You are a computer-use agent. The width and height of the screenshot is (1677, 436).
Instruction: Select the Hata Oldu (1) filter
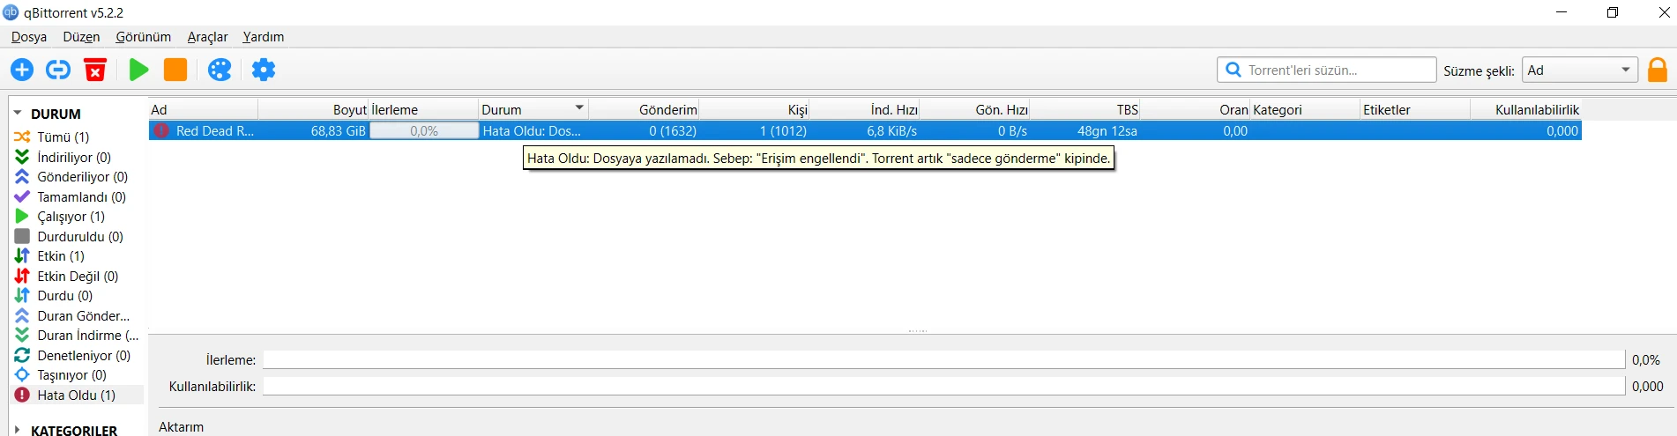tap(77, 395)
